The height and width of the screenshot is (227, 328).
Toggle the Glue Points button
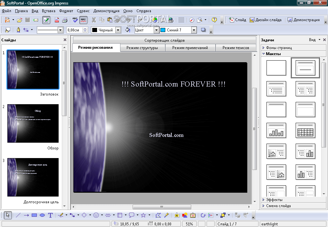pyautogui.click(x=166, y=215)
